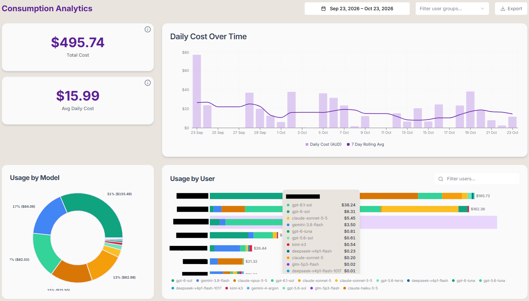The image size is (529, 301).
Task: Click the calendar icon in date range picker
Action: pyautogui.click(x=323, y=9)
